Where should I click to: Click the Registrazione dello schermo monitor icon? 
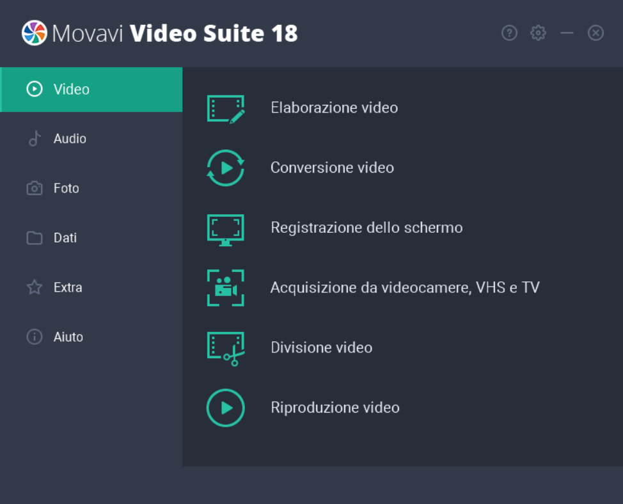tap(226, 230)
